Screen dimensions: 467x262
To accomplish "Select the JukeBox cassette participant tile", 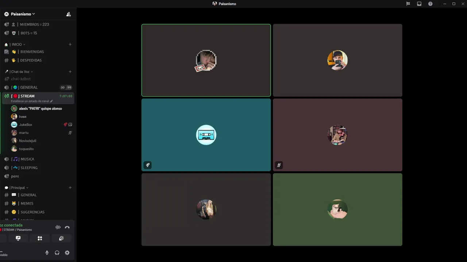I will coord(206,135).
